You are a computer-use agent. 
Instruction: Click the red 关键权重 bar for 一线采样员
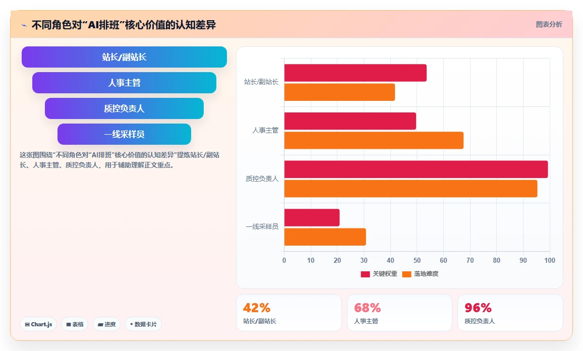[x=312, y=217]
